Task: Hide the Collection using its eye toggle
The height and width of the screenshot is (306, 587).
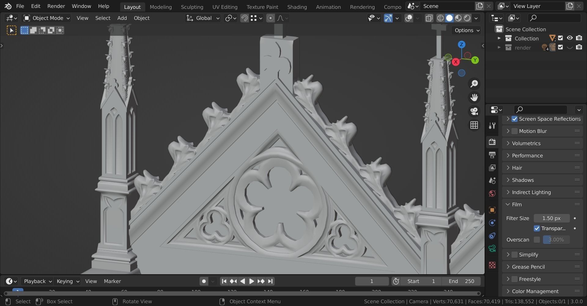Action: click(570, 38)
